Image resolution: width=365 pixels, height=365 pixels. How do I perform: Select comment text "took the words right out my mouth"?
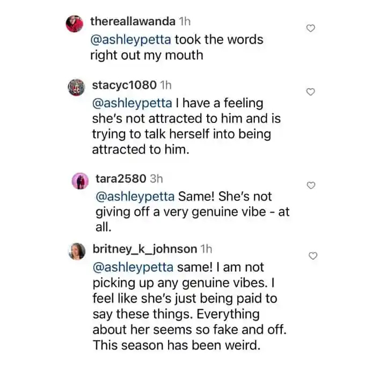pyautogui.click(x=177, y=47)
